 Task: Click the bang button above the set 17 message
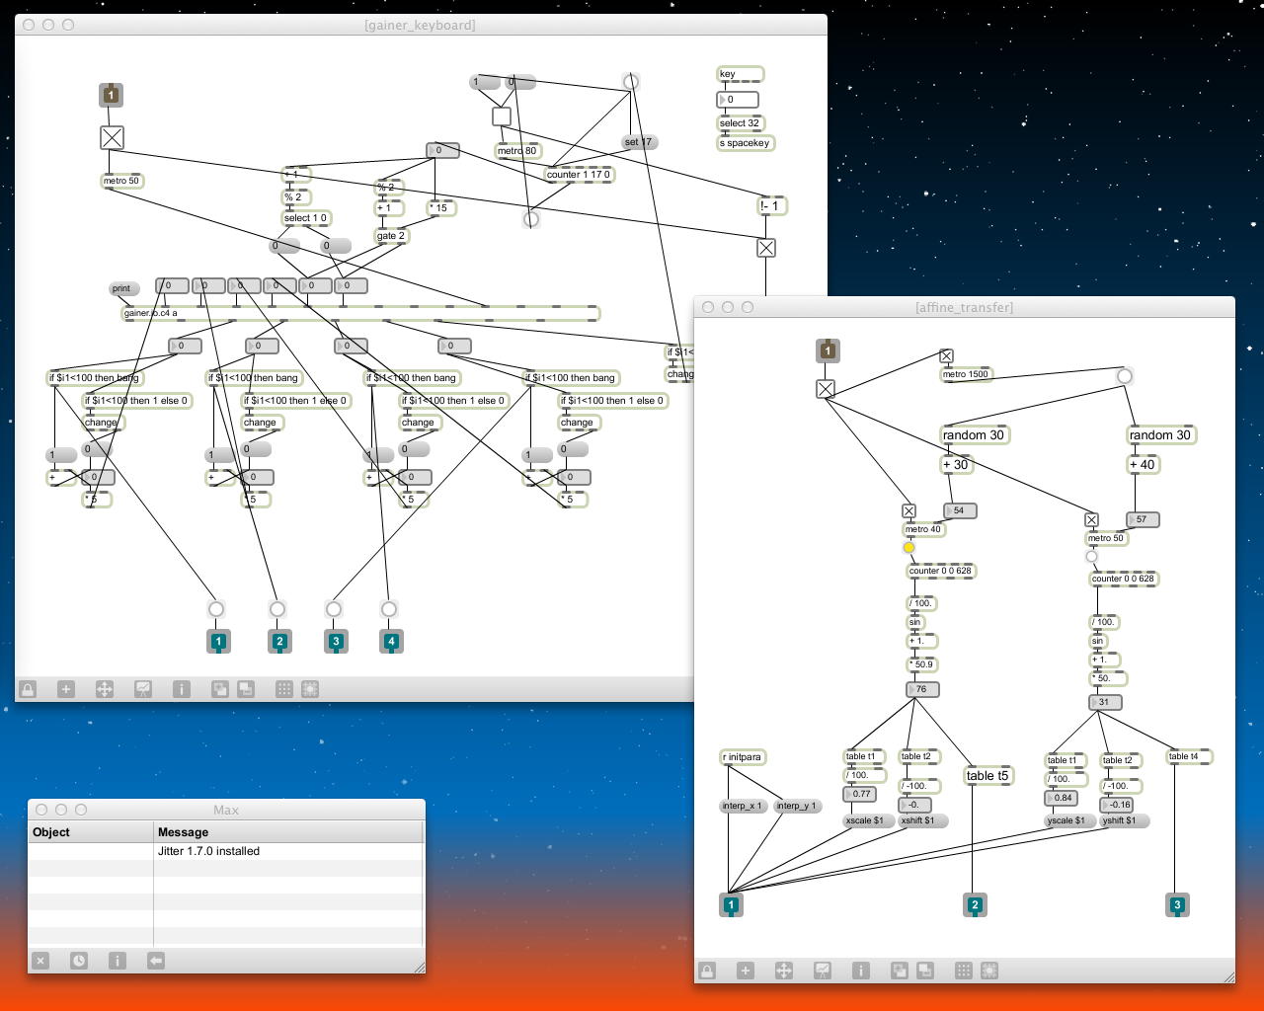tap(630, 81)
